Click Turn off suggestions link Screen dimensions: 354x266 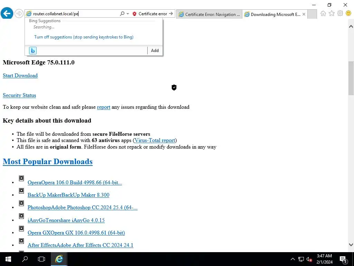[84, 37]
